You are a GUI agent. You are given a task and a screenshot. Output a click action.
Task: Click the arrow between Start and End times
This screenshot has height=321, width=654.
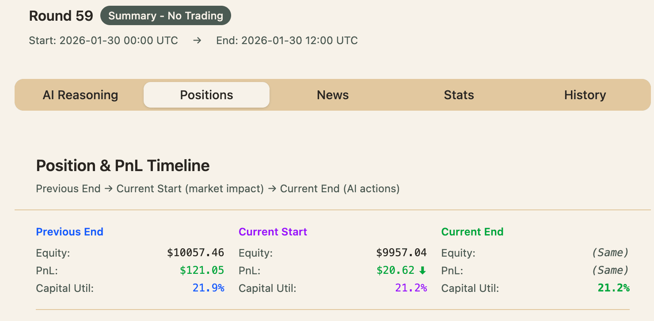pyautogui.click(x=197, y=41)
